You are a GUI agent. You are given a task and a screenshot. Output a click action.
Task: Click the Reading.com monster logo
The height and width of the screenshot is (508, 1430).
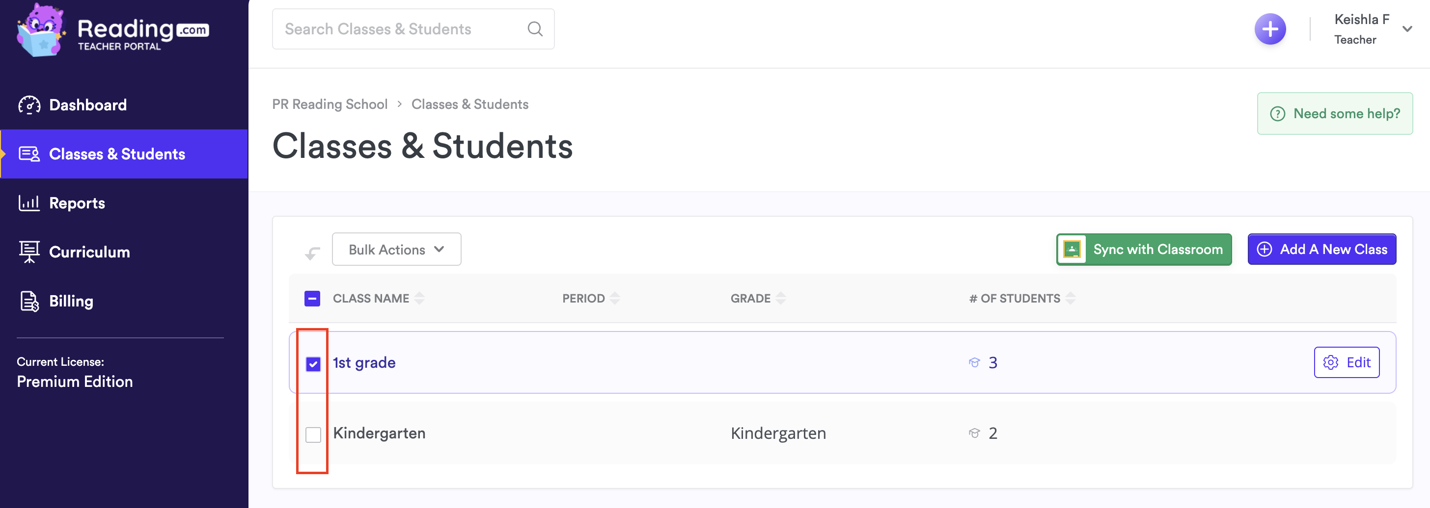coord(41,30)
